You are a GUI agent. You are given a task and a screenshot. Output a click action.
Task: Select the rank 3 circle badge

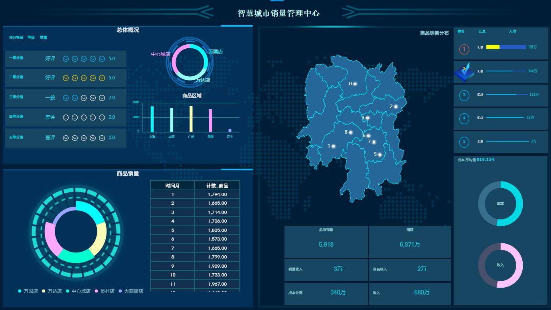[464, 95]
